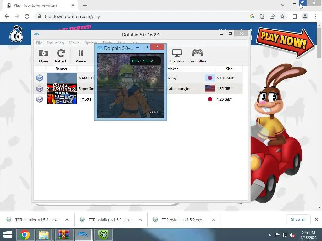Open the Controllers settings icon
This screenshot has height=241, width=322.
click(197, 56)
